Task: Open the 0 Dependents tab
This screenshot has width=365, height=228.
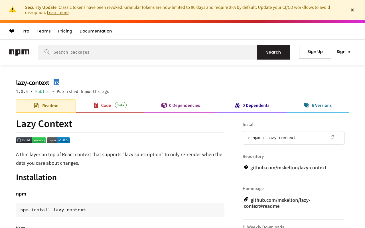Action: click(x=252, y=105)
